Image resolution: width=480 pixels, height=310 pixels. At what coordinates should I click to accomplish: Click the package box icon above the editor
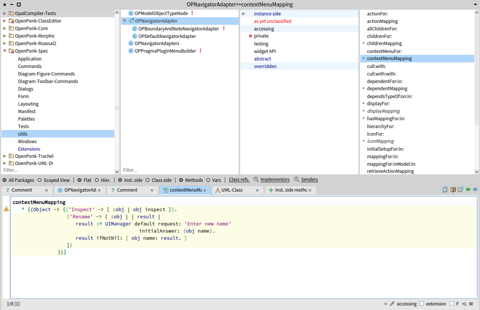click(x=453, y=189)
